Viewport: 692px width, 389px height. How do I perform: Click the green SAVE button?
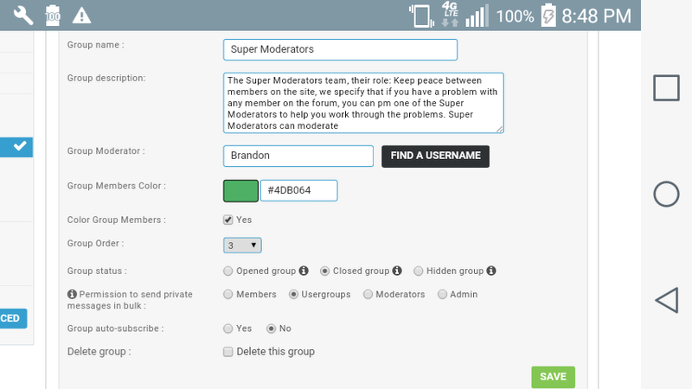[x=553, y=377]
